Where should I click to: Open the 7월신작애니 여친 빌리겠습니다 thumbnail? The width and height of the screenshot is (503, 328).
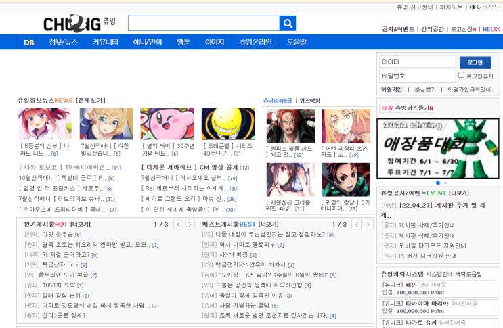click(106, 124)
